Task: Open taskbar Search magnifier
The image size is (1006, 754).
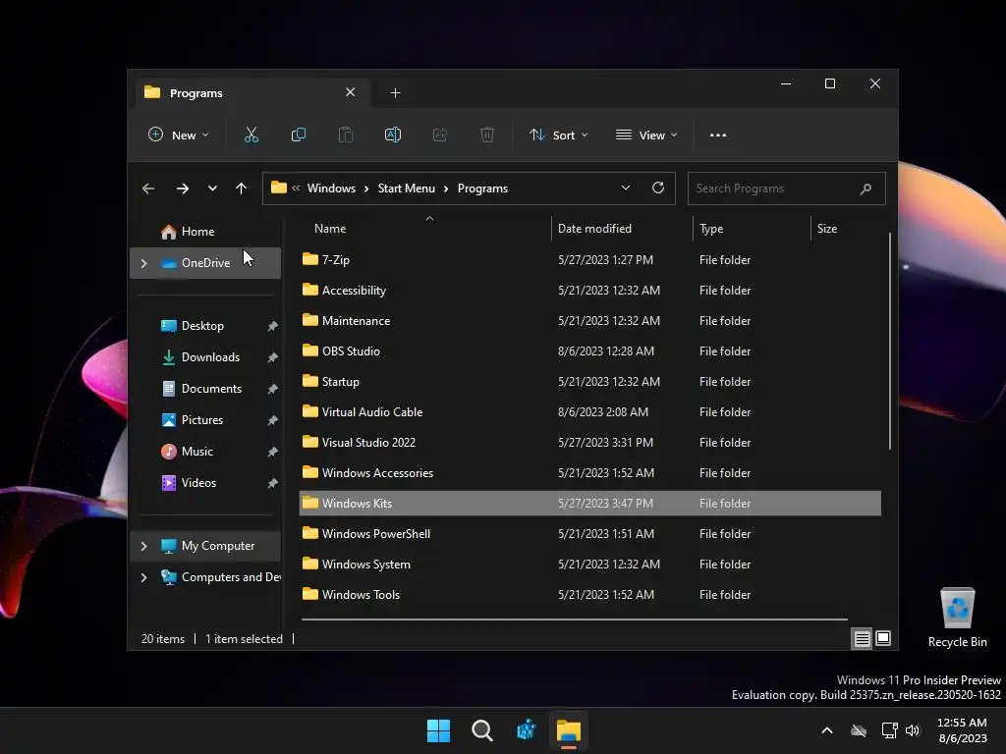Action: point(481,730)
